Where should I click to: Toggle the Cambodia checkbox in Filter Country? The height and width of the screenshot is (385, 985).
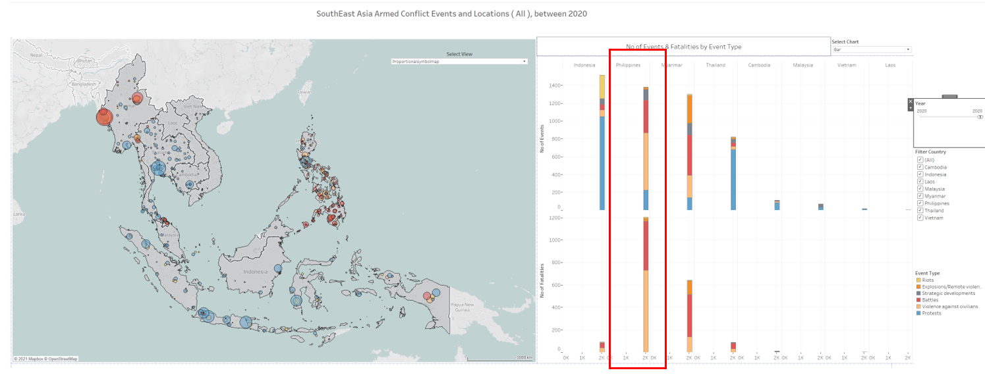click(x=920, y=167)
